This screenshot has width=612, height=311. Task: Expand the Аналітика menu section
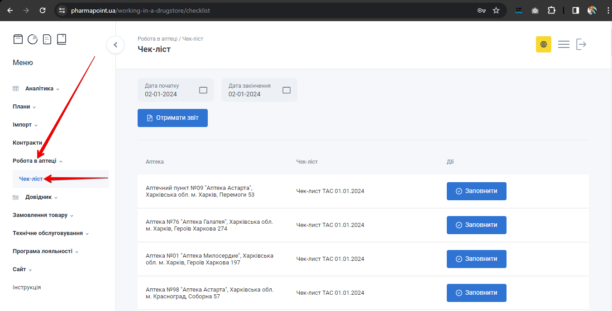point(39,89)
